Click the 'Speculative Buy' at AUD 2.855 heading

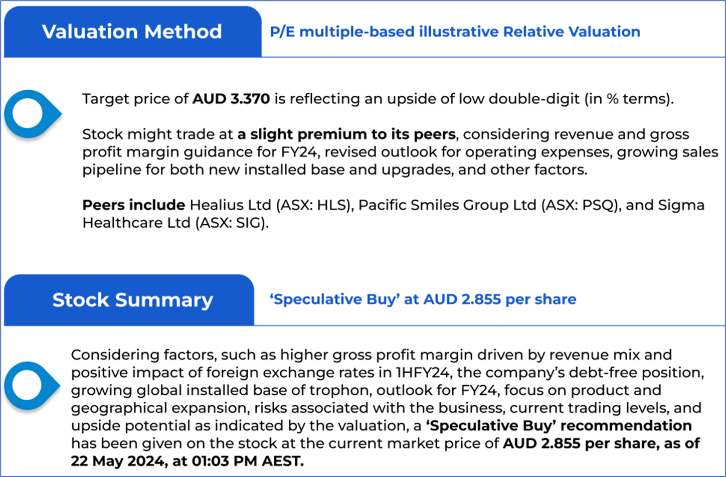[423, 299]
